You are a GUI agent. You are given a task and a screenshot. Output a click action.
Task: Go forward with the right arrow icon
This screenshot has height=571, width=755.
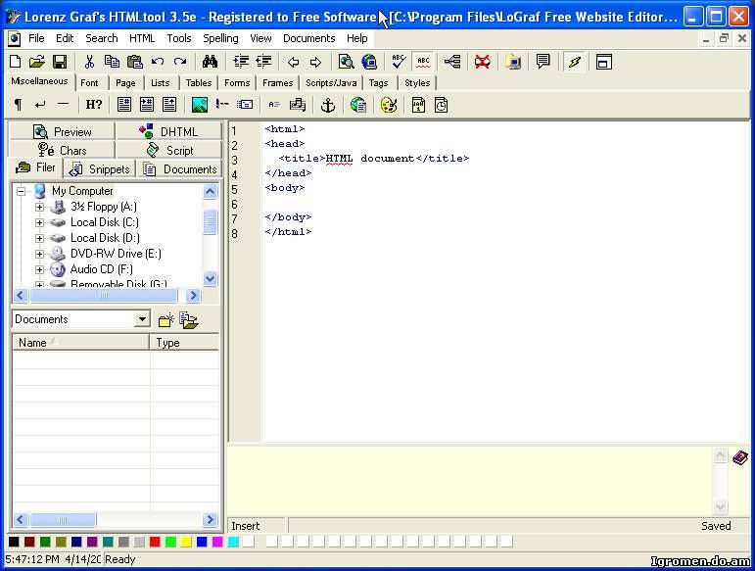315,62
